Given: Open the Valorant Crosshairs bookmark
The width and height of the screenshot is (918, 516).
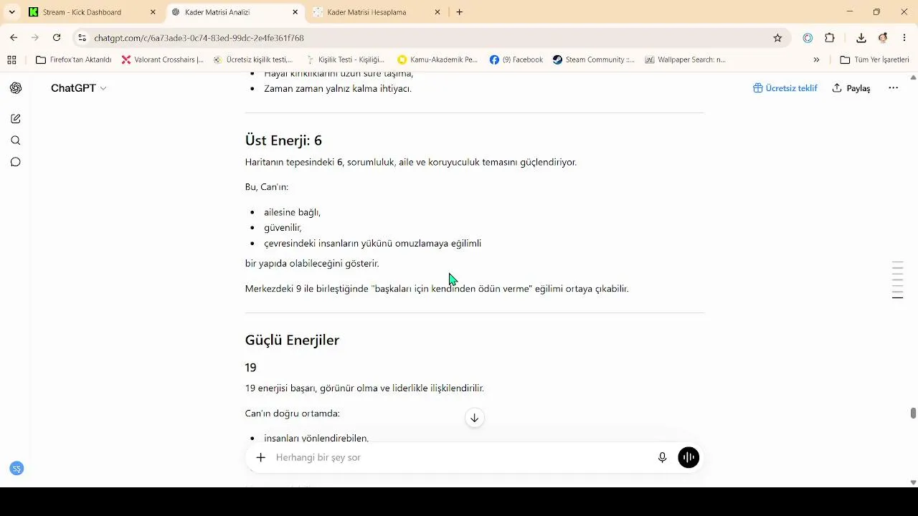Looking at the screenshot, I should [x=163, y=59].
